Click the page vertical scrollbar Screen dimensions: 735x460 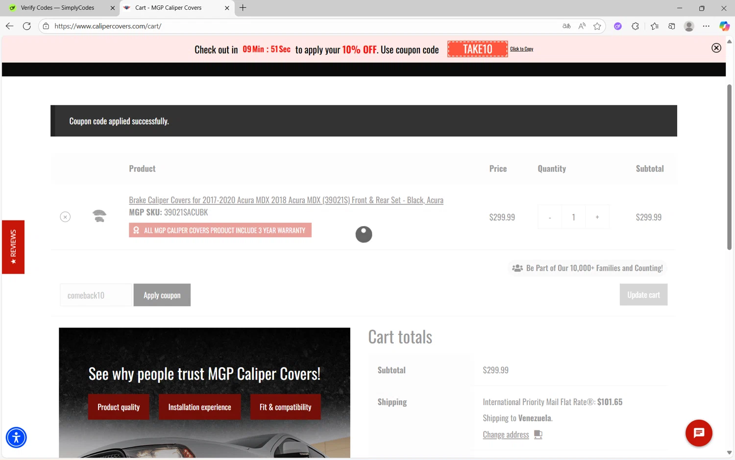[729, 167]
